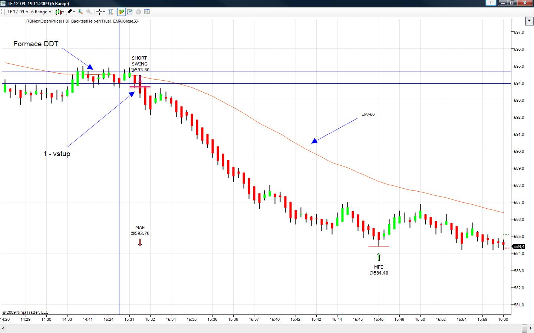Open the data box table icon

tap(147, 12)
